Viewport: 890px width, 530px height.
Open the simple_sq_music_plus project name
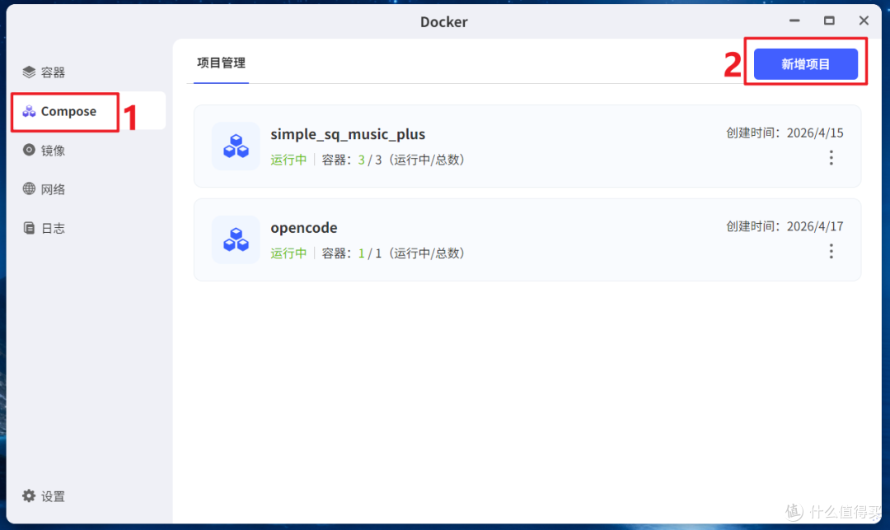tap(348, 134)
